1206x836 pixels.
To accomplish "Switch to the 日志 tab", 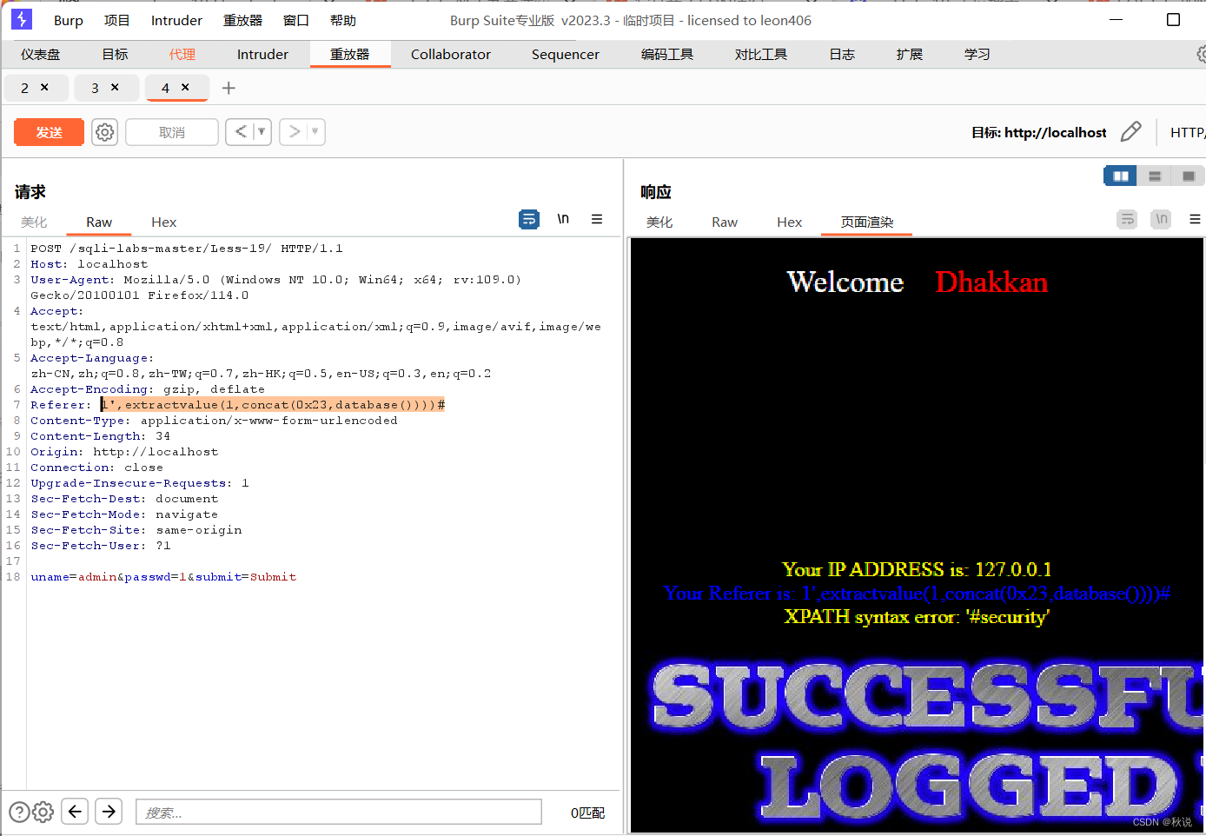I will click(842, 54).
